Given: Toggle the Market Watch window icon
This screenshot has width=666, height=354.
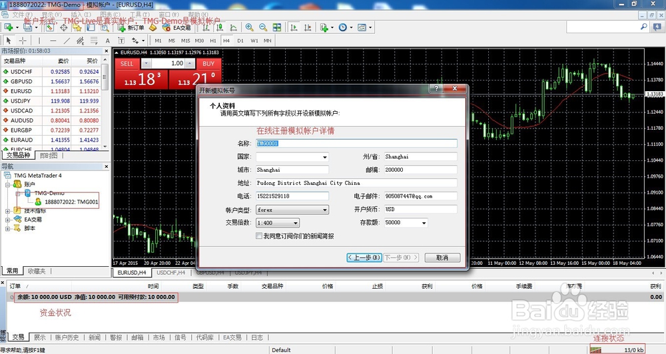Looking at the screenshot, I should (x=50, y=27).
